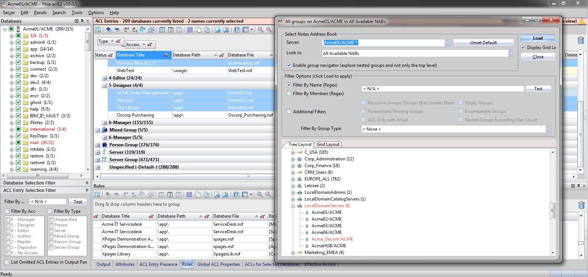Viewport: 588px width, 277px height.
Task: Click grid settings icon in ACL Entries toolbar
Action: click(98, 30)
